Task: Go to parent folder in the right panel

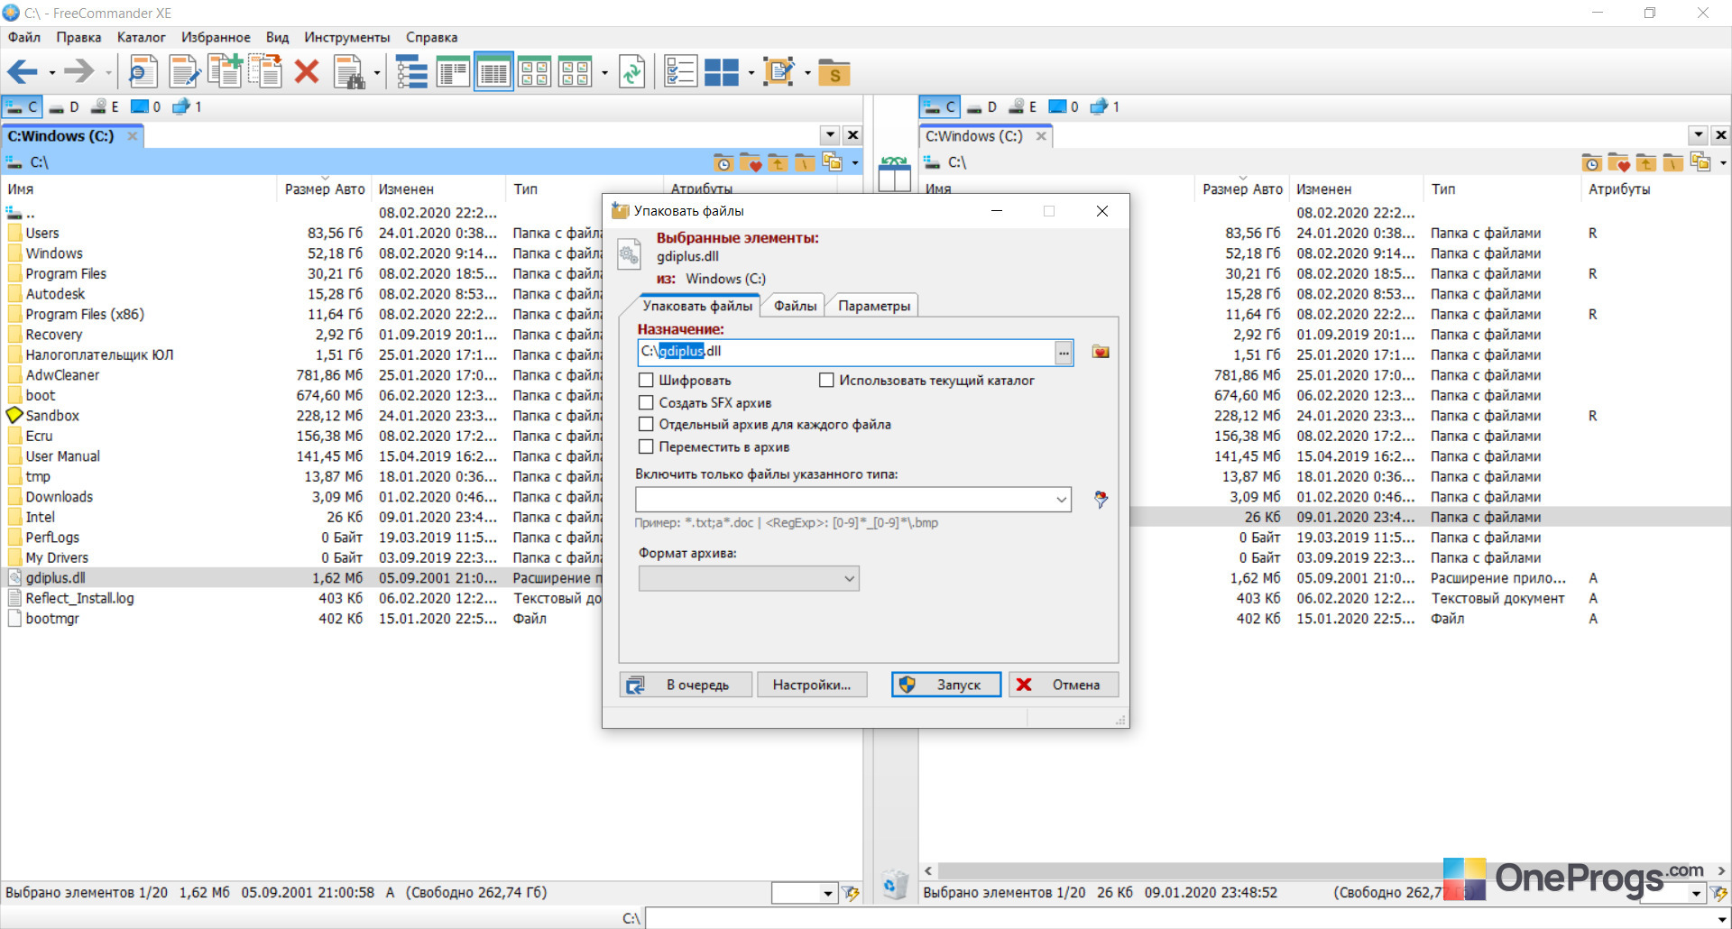Action: 1646,163
